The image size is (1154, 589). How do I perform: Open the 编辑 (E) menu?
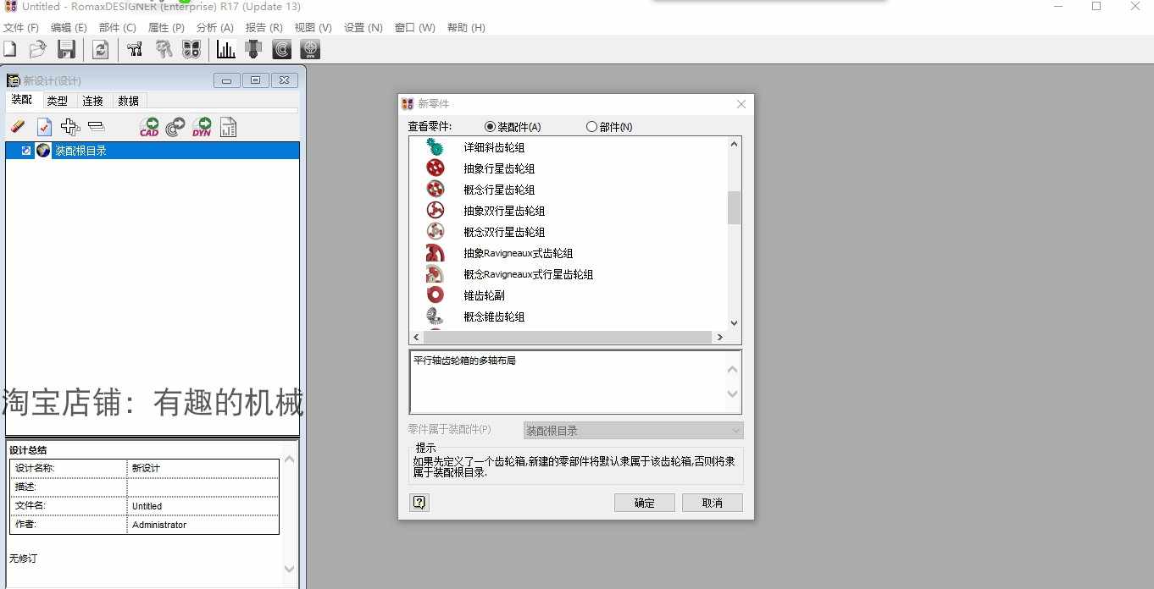[x=69, y=28]
